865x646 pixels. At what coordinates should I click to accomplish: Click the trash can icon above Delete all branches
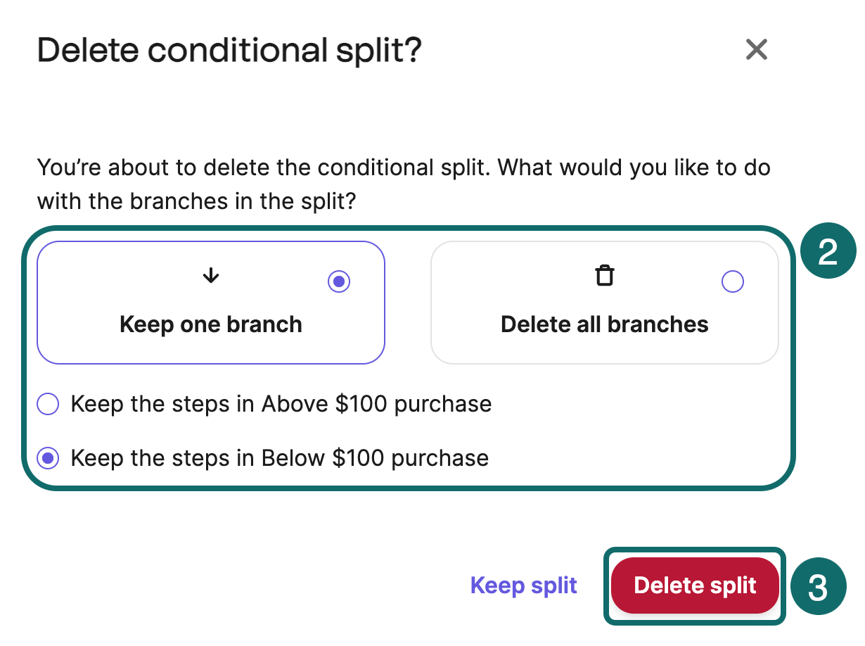[605, 276]
